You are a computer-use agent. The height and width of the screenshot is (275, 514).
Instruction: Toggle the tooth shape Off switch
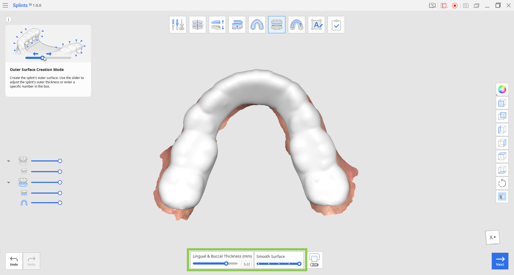tap(315, 260)
